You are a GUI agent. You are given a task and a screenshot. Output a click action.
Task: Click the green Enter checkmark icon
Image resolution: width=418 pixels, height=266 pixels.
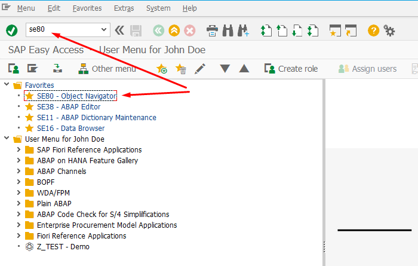[12, 30]
